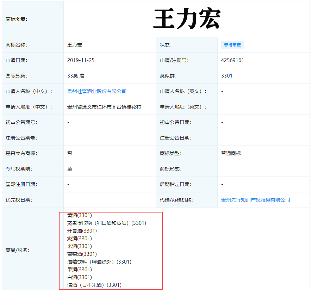Click the 后期指定日期 label

(x=176, y=184)
